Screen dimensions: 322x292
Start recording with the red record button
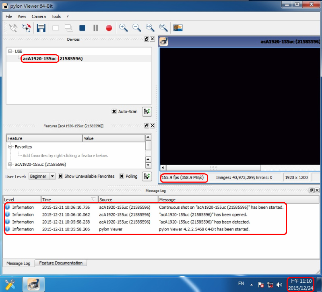pos(109,28)
